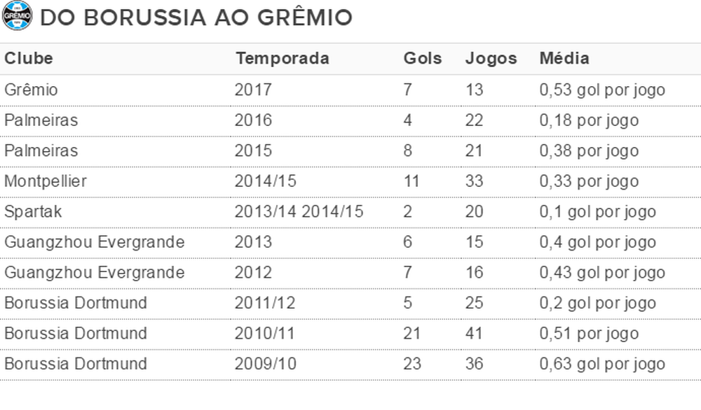Select the 2009/10 Borussia Dortmund club cell
701x410 pixels.
tap(76, 364)
